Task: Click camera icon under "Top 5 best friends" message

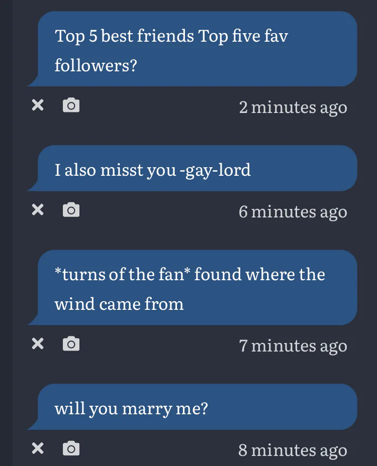Action: click(71, 105)
